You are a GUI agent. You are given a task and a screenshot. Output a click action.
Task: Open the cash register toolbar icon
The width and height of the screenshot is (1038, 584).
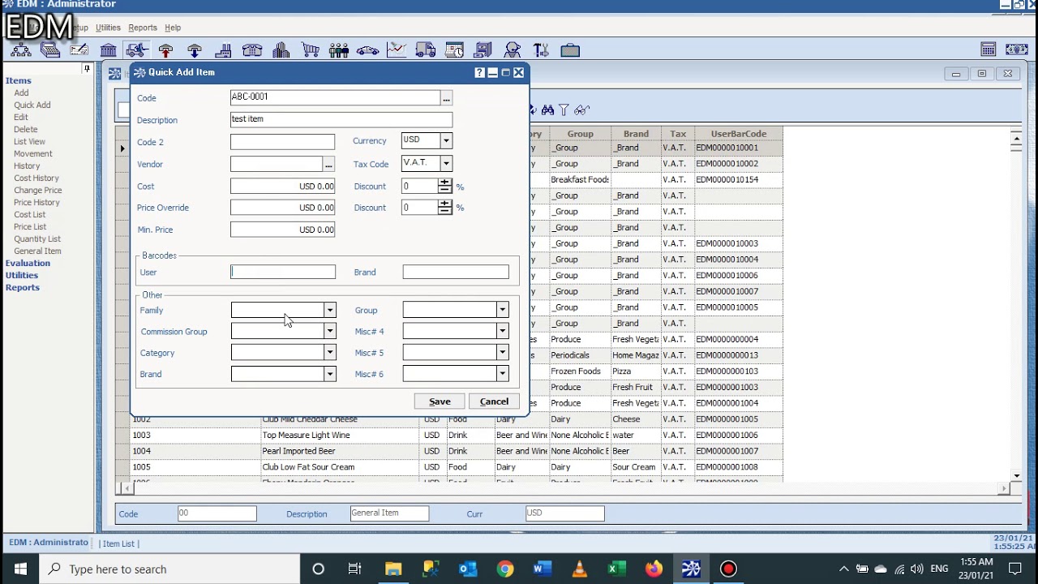[50, 50]
